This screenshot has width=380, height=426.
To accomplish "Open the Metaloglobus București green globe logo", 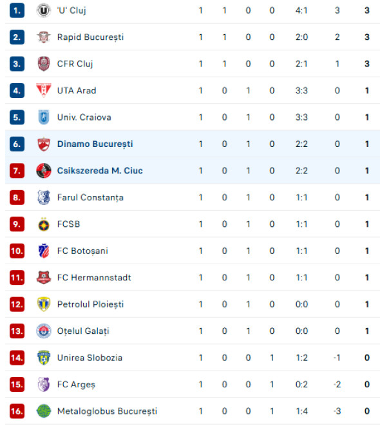I will click(x=43, y=411).
